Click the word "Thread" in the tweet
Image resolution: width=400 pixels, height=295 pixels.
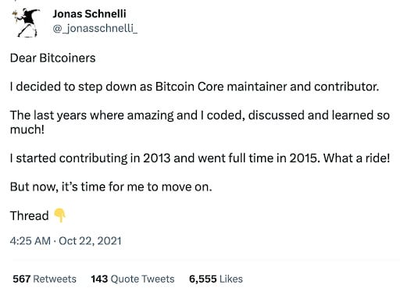[x=30, y=215]
